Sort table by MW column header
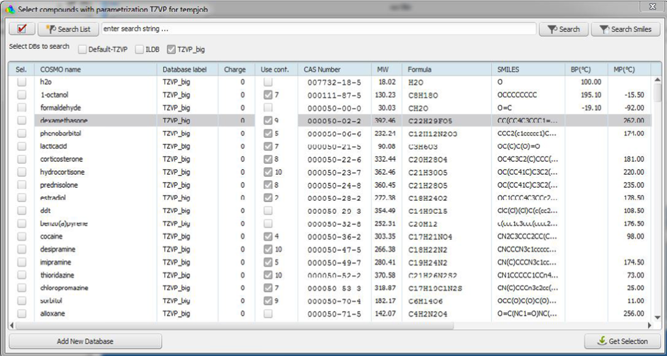Image resolution: width=667 pixels, height=356 pixels. (x=383, y=70)
